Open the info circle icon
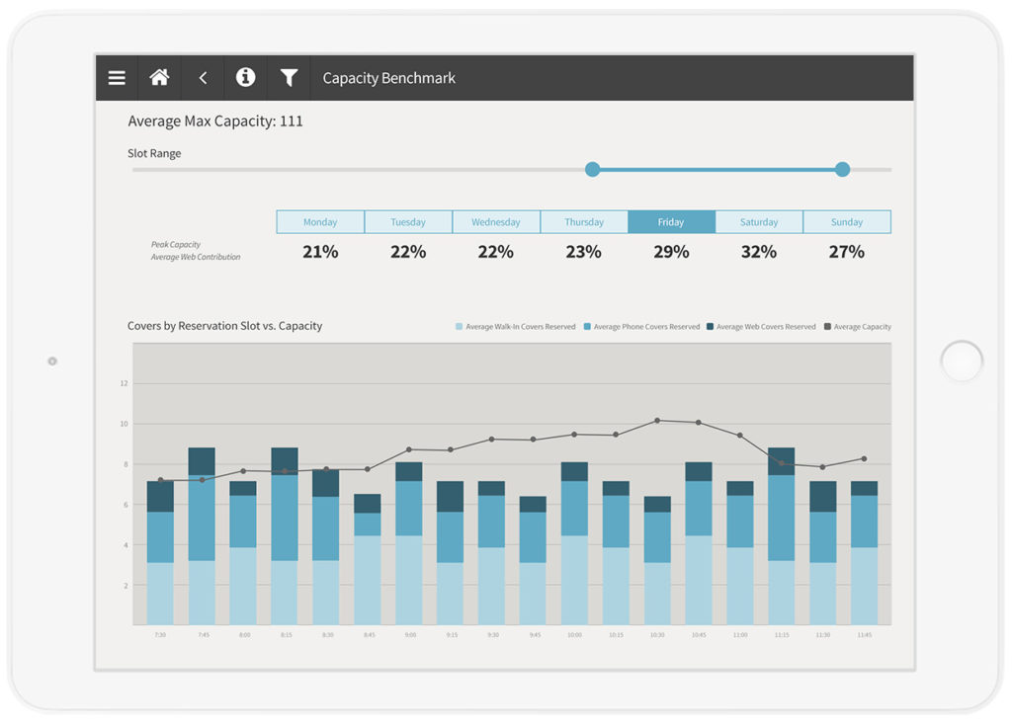 click(245, 77)
